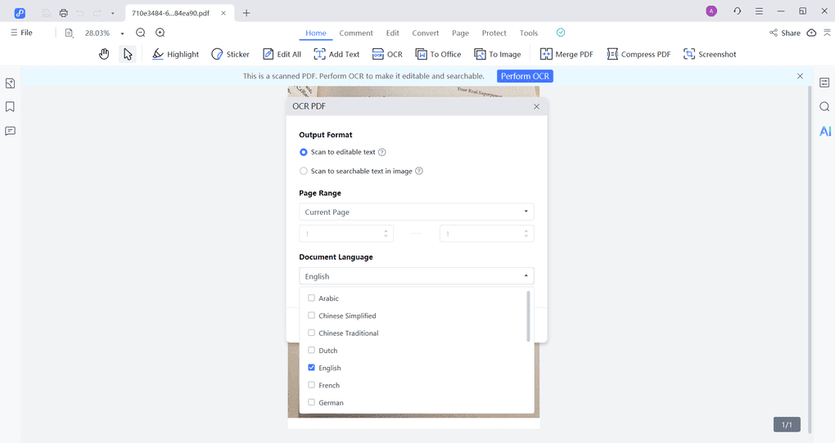
Task: Open the search icon on right sidebar
Action: (x=824, y=107)
